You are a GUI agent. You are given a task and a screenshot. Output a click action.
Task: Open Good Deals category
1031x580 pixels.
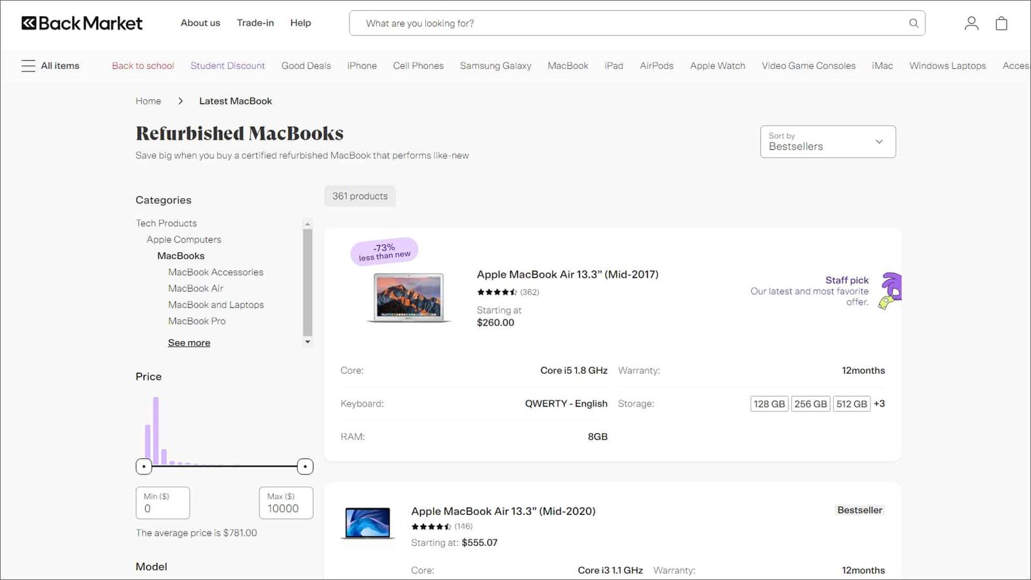tap(306, 66)
